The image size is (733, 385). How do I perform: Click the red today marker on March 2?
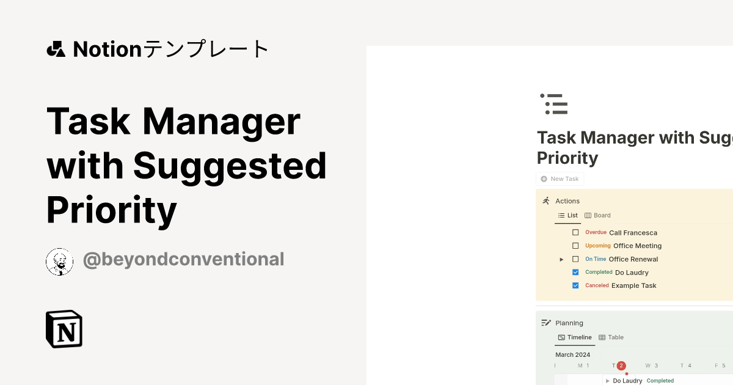621,365
